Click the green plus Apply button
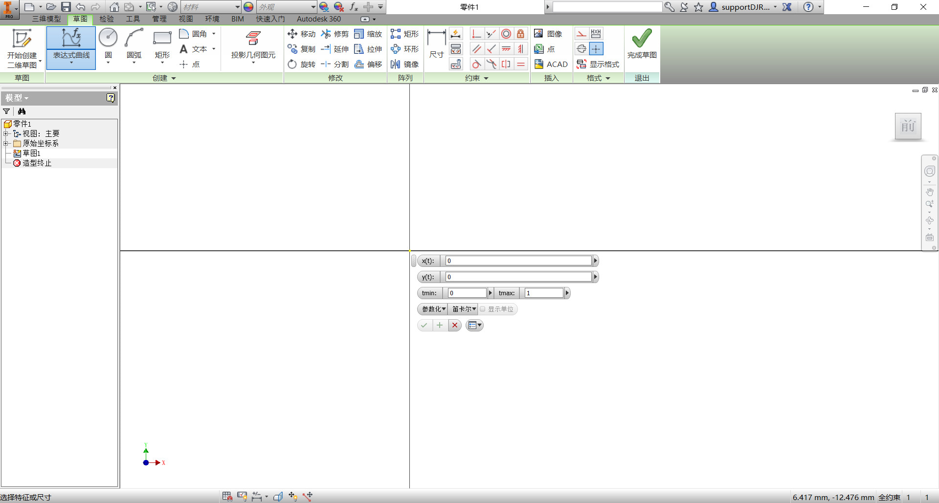Screen dimensions: 939x503 pos(440,325)
